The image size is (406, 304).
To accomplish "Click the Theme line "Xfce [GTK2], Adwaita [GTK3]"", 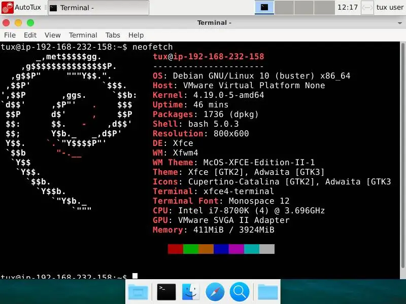I will tap(256, 172).
